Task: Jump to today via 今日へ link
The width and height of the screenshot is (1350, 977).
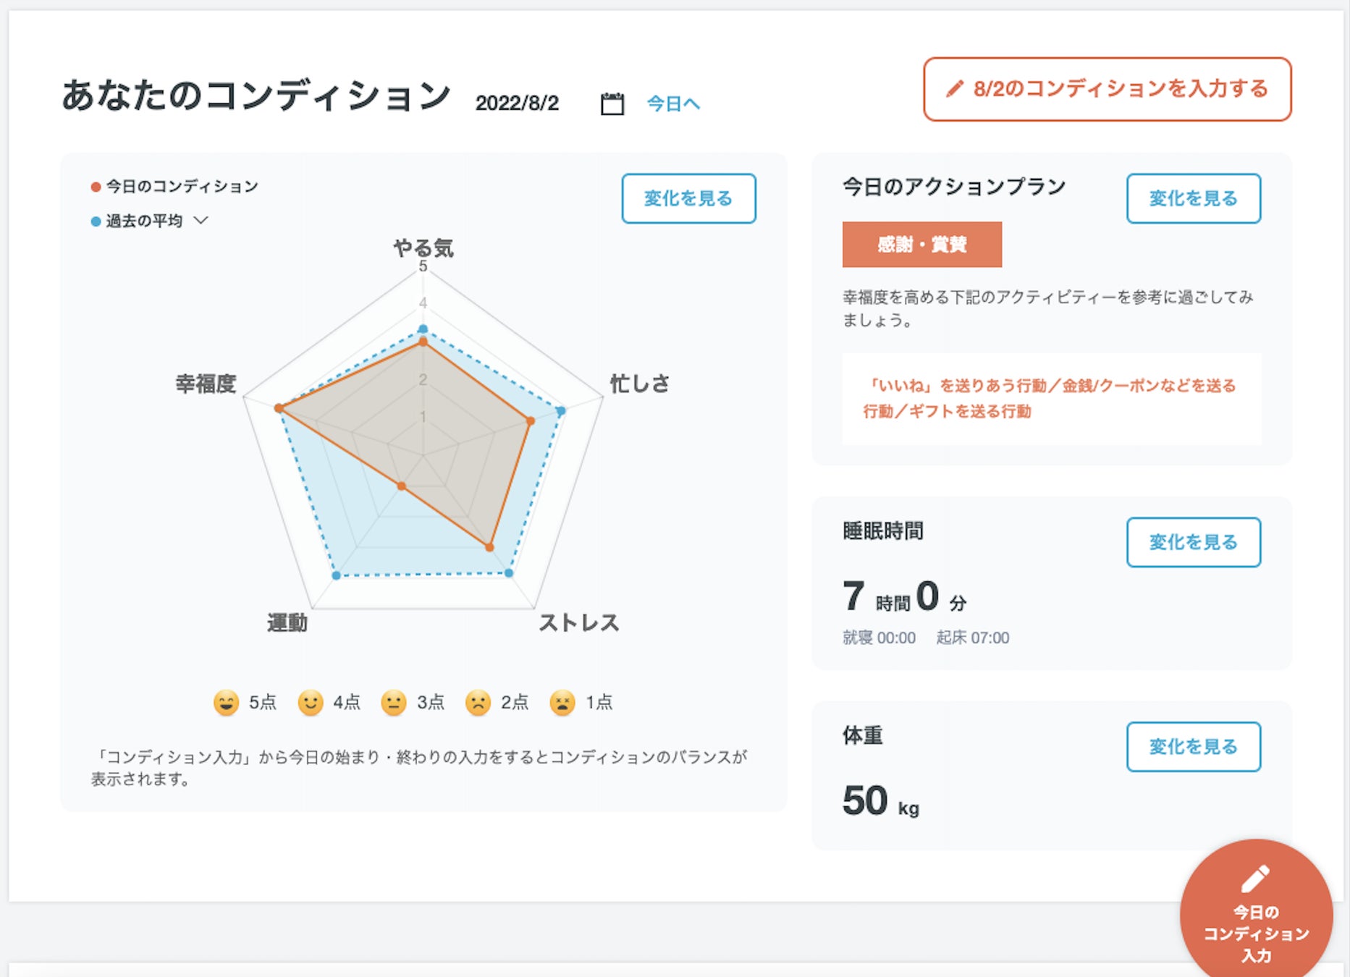Action: [x=672, y=103]
